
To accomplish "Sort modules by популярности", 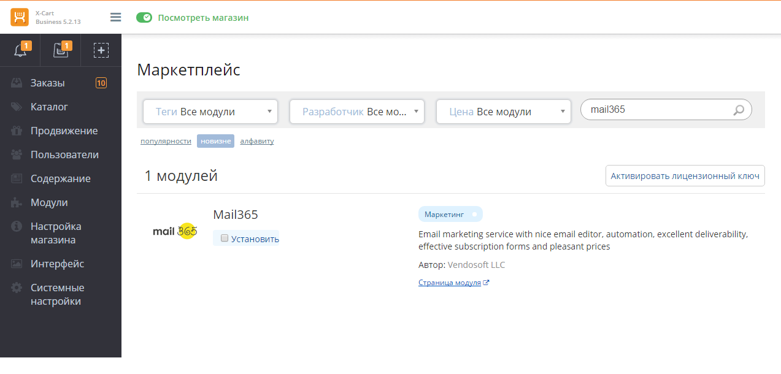I will (166, 141).
